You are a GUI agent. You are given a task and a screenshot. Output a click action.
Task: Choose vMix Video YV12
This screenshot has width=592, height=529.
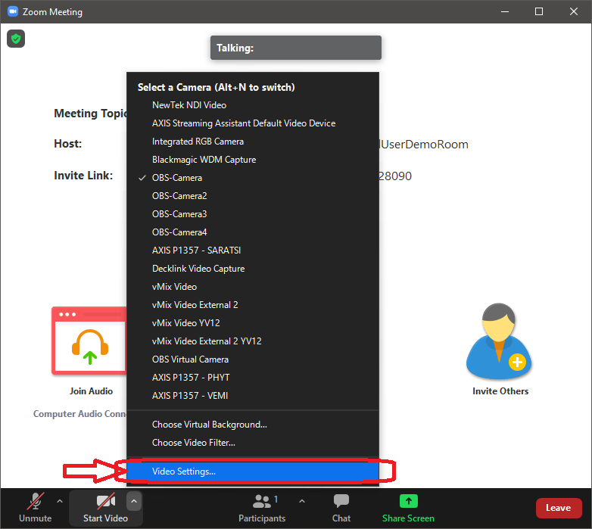253,323
